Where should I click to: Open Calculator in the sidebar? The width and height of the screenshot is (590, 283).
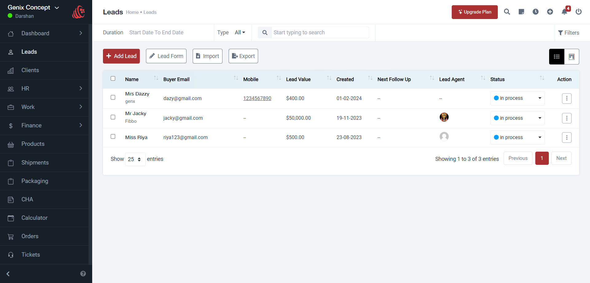[44, 218]
